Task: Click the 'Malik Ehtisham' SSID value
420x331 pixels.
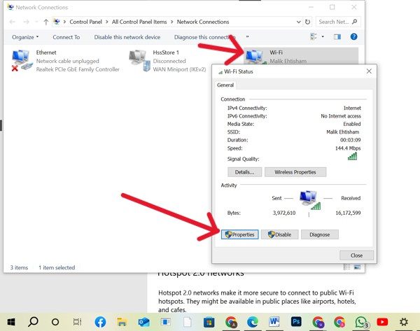Action: (x=342, y=132)
